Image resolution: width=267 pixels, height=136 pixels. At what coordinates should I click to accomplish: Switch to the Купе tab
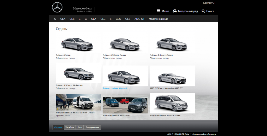click(x=80, y=127)
